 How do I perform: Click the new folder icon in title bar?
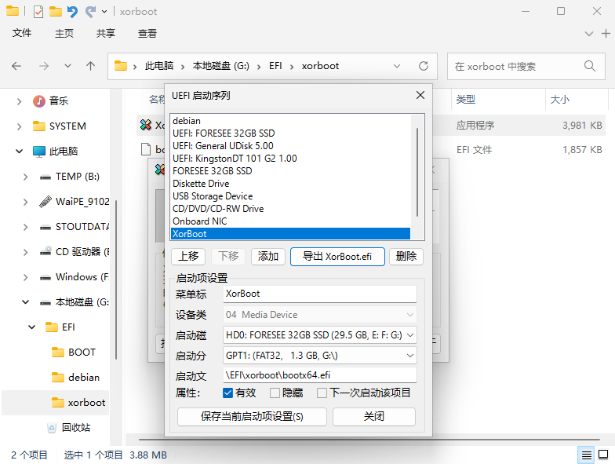tap(55, 11)
